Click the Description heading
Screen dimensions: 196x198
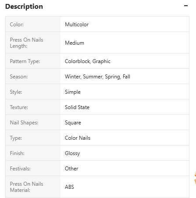click(x=24, y=7)
